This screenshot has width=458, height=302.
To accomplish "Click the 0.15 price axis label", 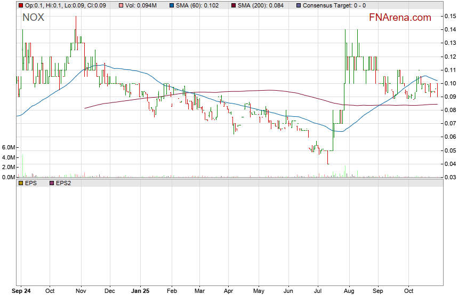I will coord(449,16).
